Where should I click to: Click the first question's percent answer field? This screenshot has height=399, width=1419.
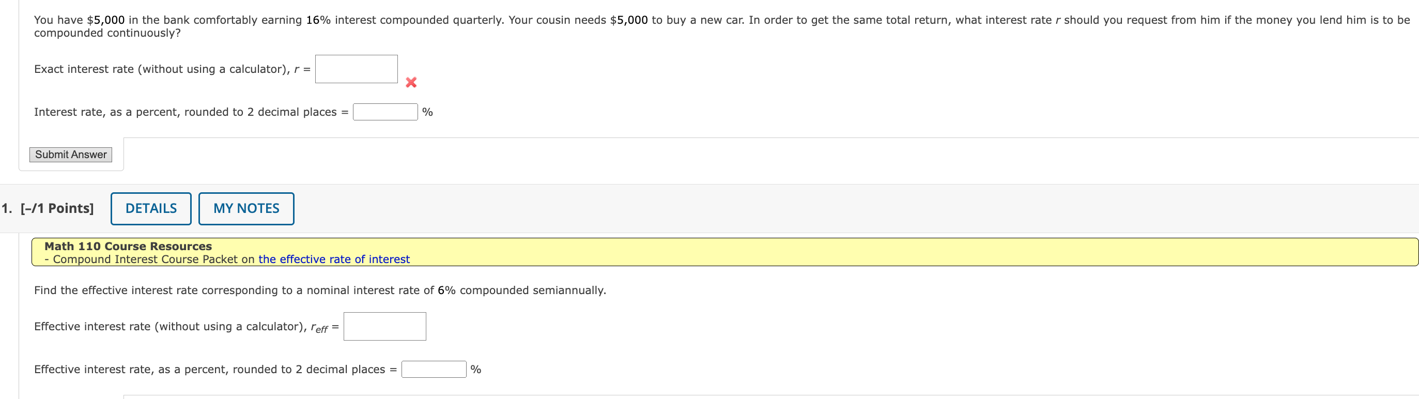(385, 111)
